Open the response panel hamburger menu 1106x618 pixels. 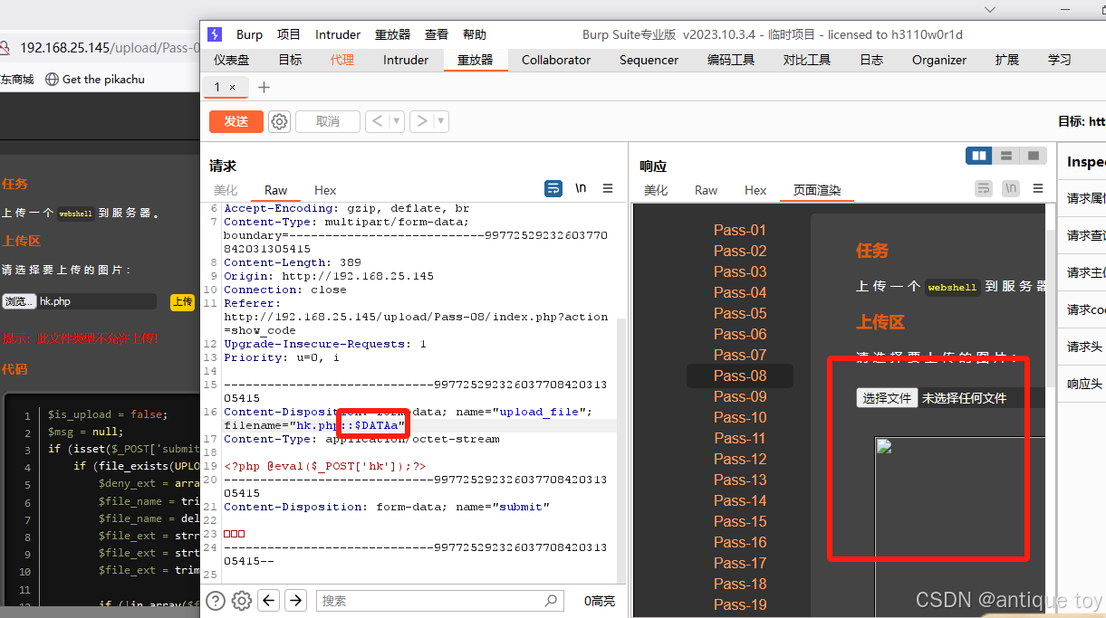coord(1037,188)
